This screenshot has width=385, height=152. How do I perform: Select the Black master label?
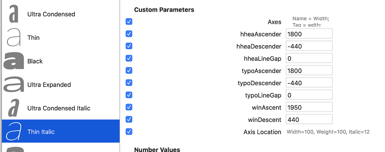pos(35,61)
